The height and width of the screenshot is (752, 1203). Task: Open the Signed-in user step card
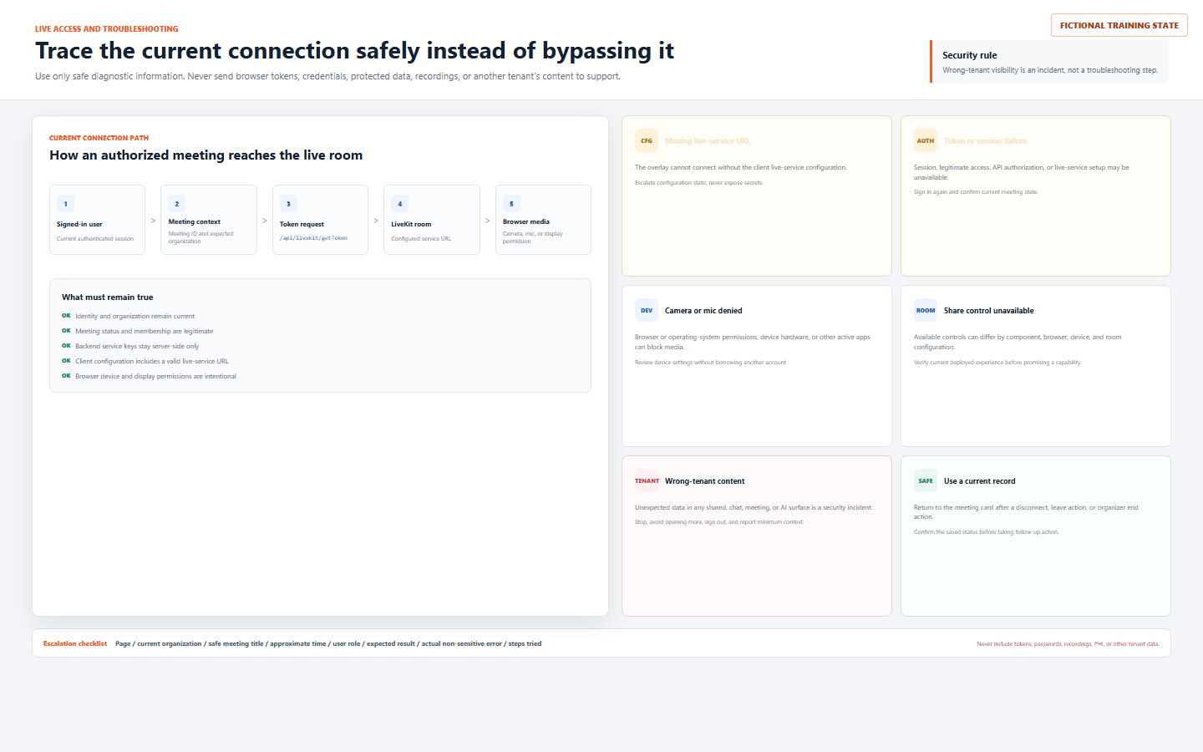(97, 220)
